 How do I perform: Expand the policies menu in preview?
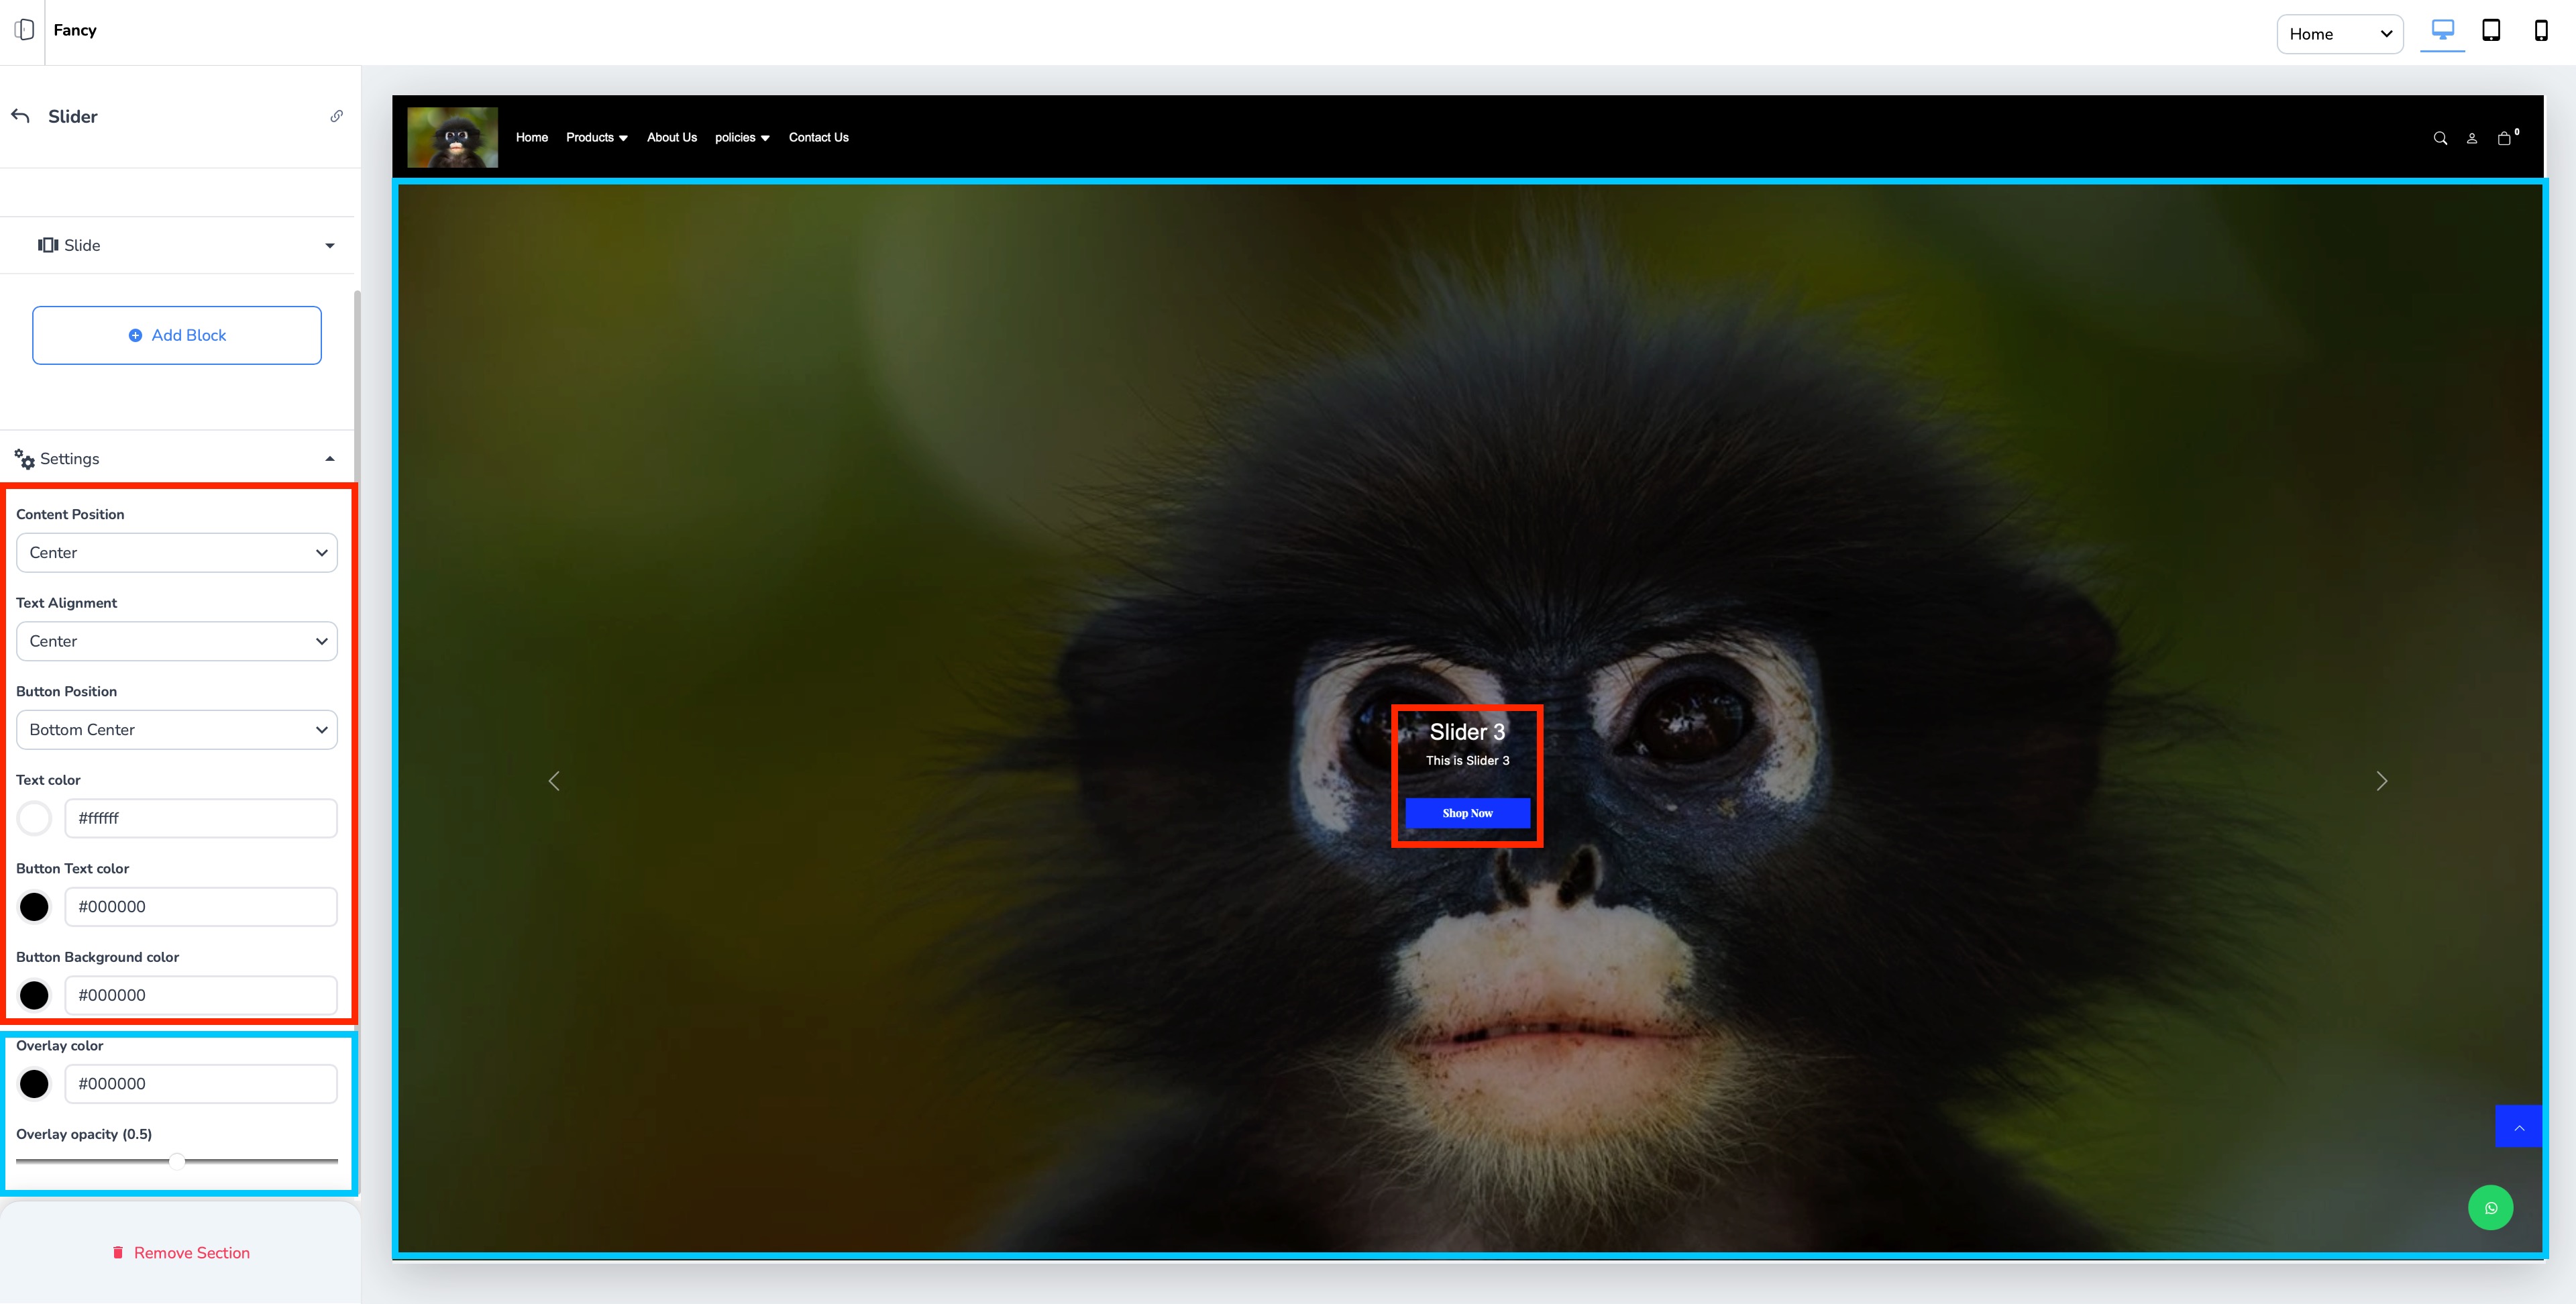point(742,137)
